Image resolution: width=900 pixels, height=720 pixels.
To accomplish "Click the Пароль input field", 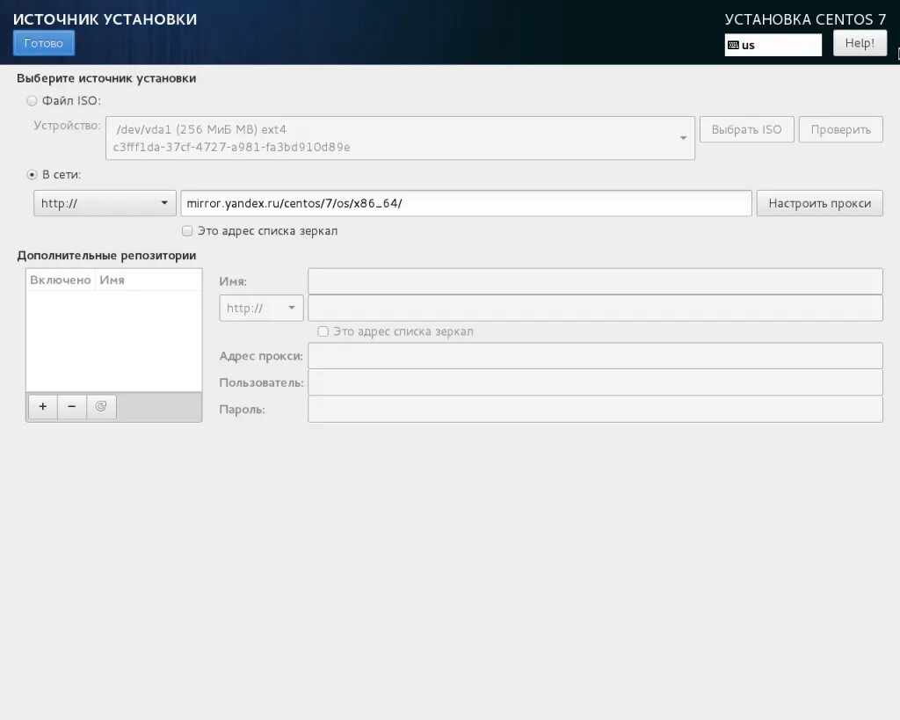I will (595, 410).
